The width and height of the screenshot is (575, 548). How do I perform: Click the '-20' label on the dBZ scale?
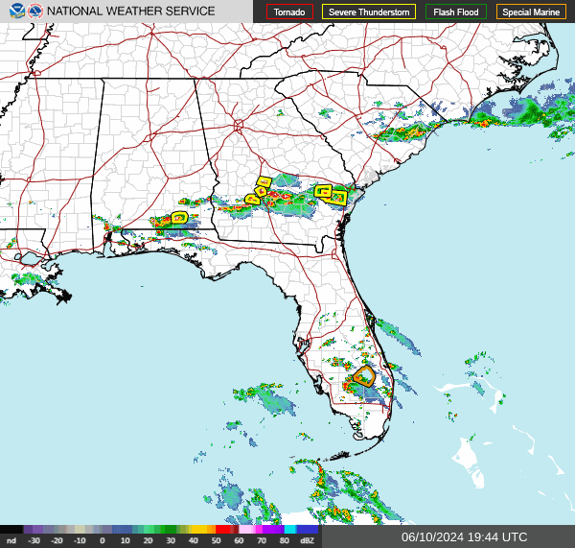[57, 540]
